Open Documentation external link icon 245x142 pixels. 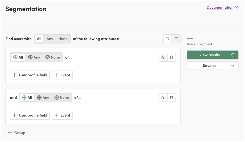click(x=236, y=8)
